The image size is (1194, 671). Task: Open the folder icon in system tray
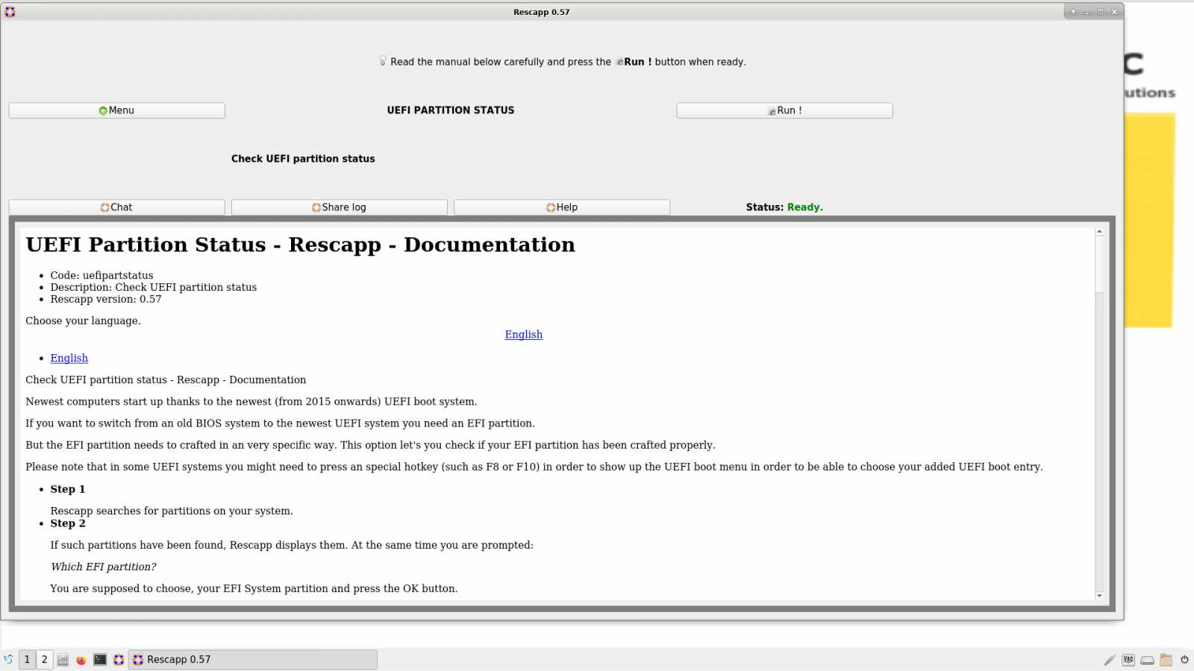point(1166,660)
